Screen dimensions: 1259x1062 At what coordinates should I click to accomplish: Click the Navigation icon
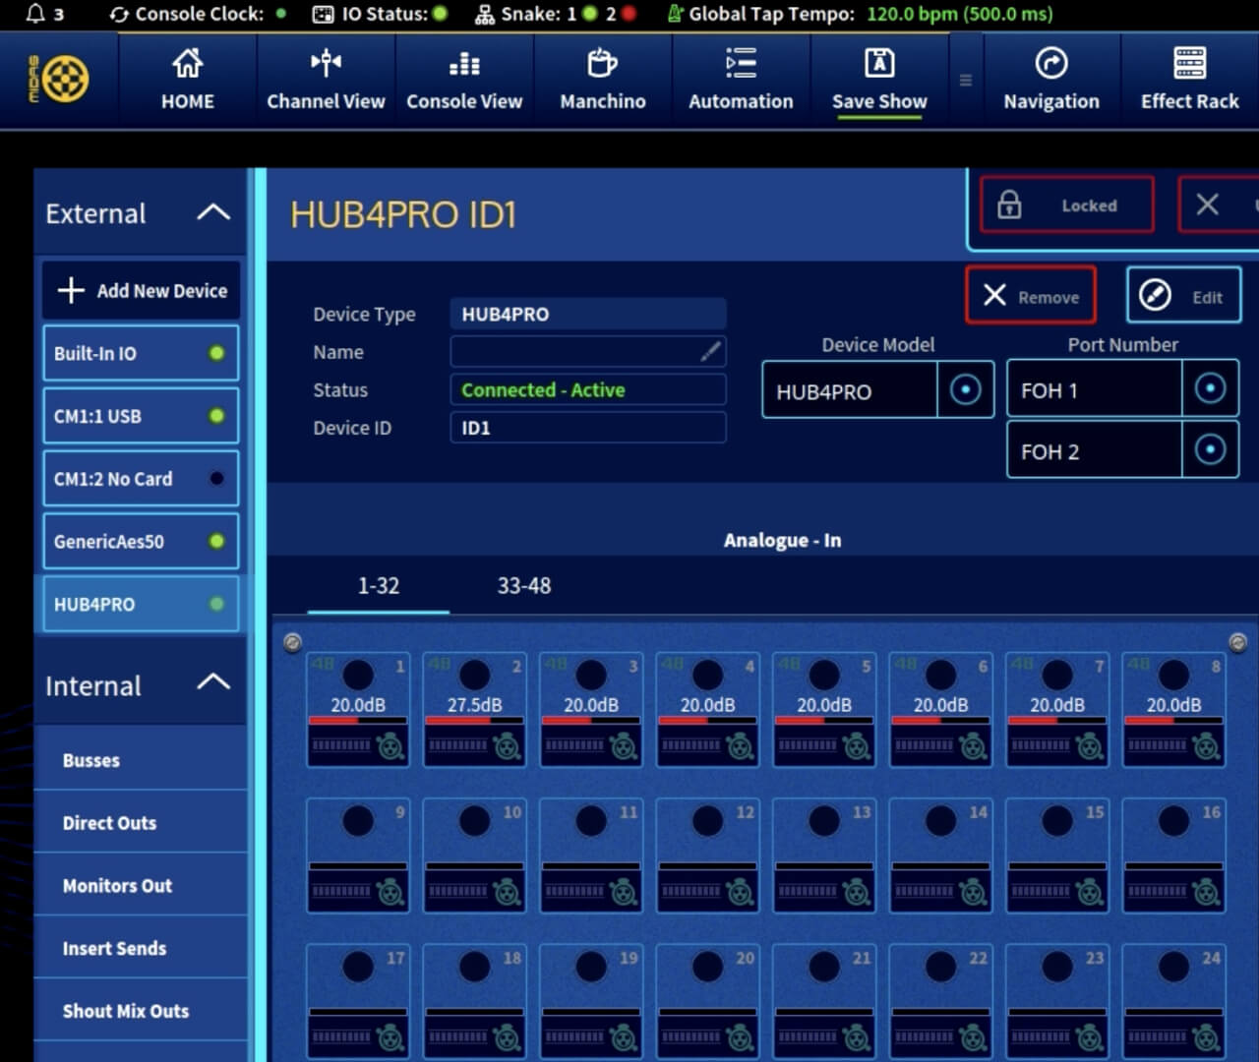pos(1050,65)
